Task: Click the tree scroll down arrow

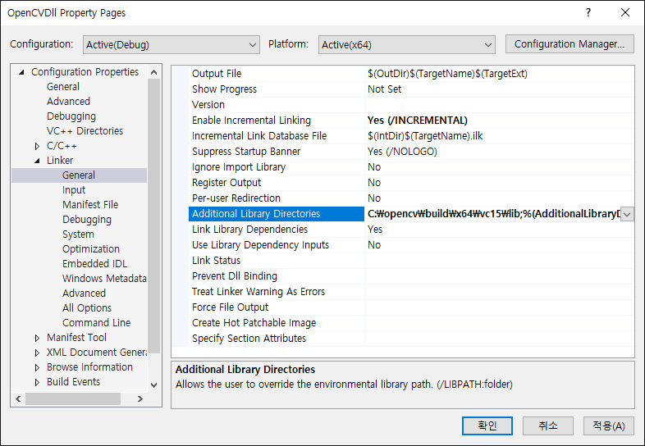Action: (153, 385)
